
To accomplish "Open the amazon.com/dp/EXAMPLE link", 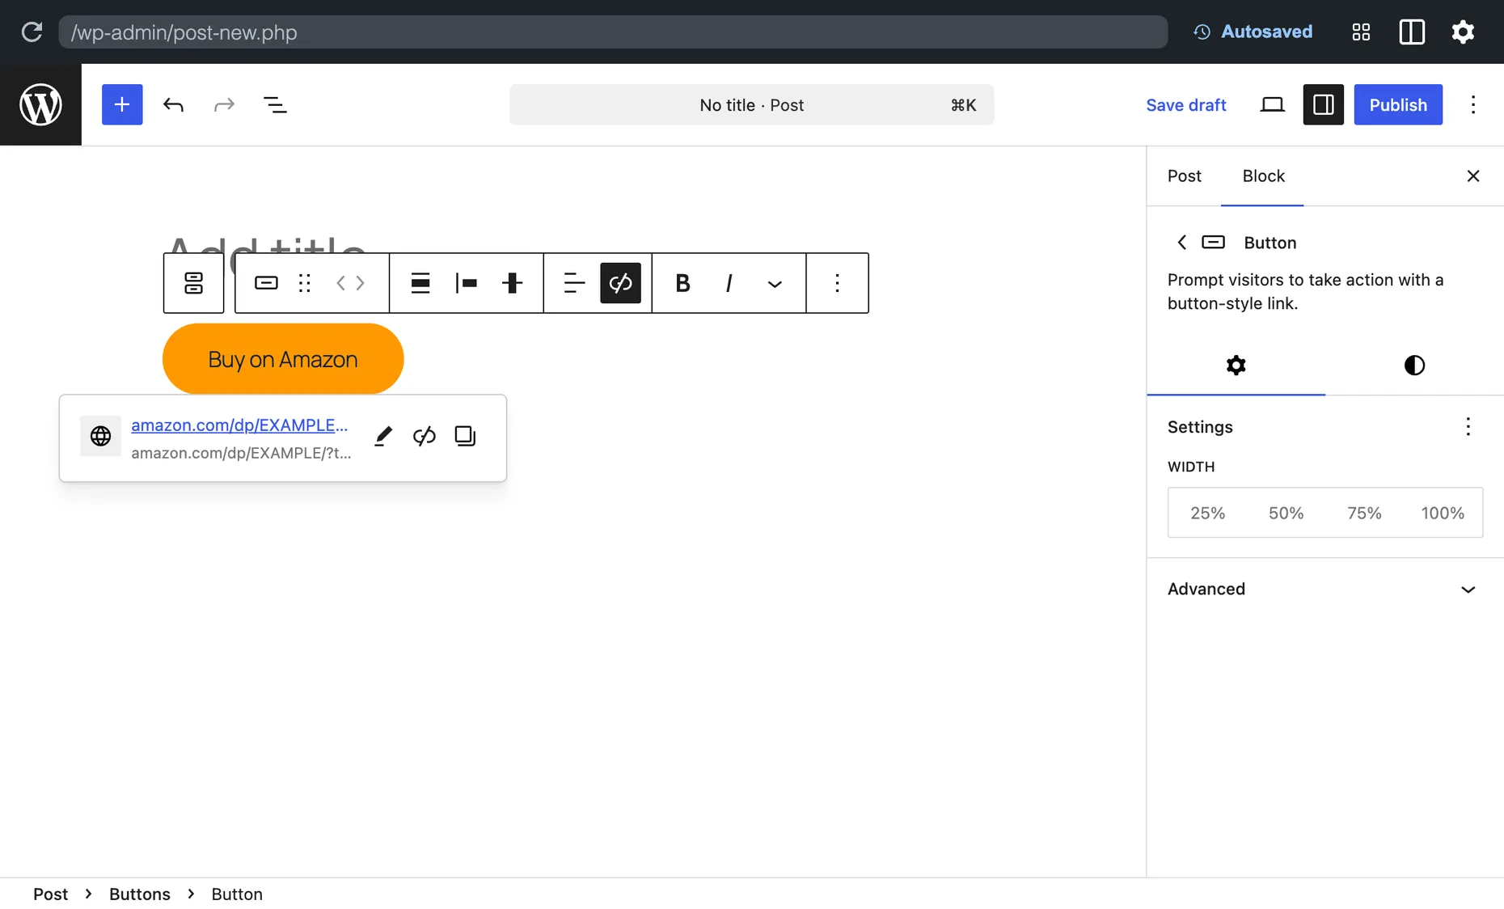I will point(239,425).
